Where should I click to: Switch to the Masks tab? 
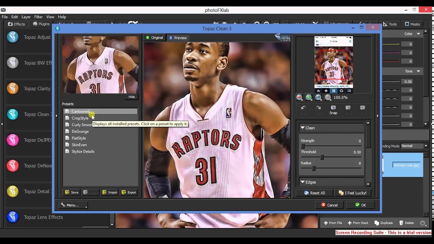(412, 24)
